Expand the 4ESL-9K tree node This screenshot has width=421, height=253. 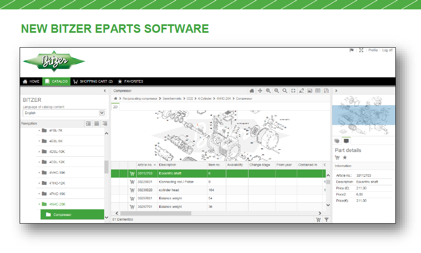tap(39, 141)
